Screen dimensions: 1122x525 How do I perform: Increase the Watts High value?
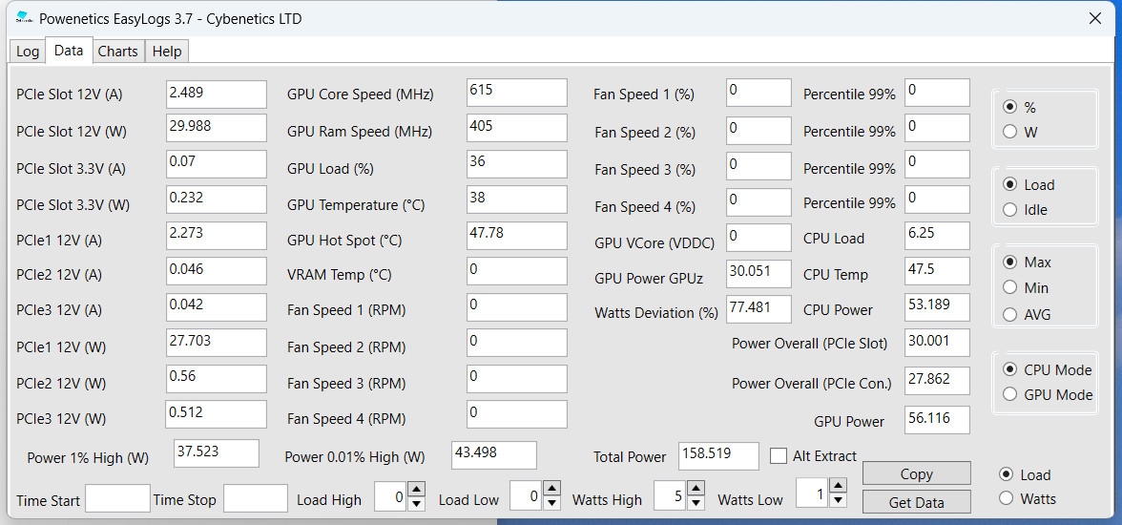point(696,490)
